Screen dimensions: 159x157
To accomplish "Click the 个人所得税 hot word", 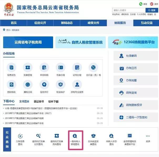I will [141, 14].
